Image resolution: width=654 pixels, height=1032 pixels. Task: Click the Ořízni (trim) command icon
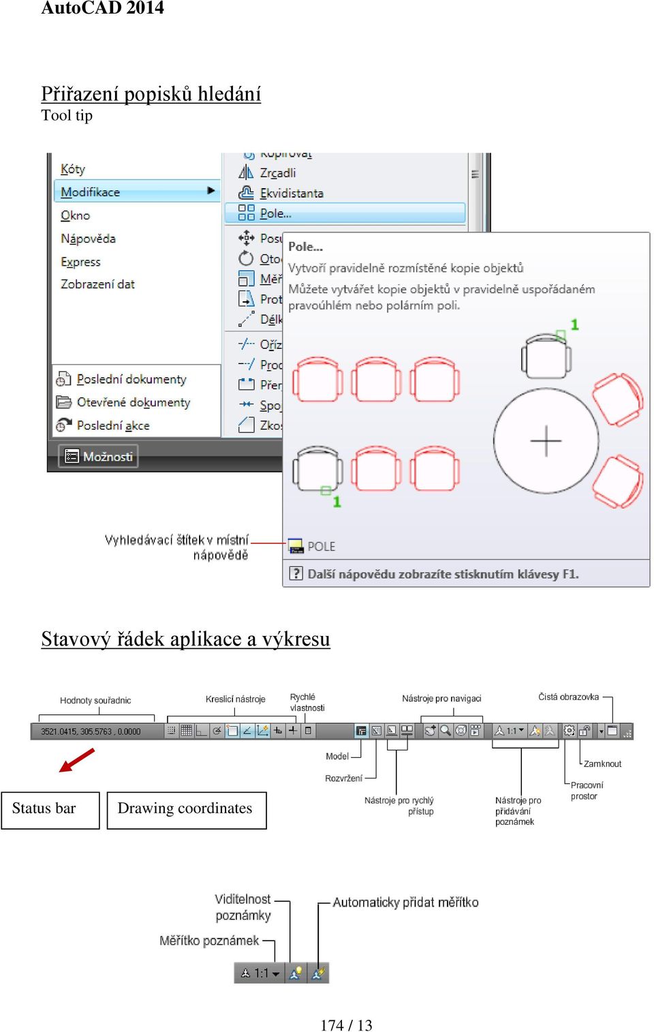(246, 344)
